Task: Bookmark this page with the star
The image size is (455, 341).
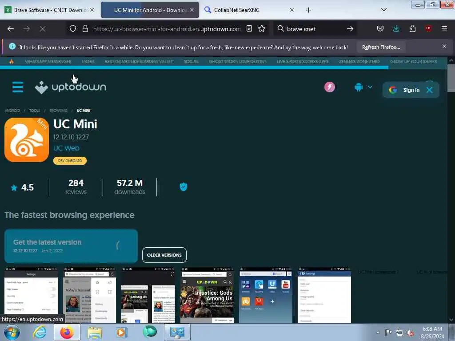Action: [262, 28]
